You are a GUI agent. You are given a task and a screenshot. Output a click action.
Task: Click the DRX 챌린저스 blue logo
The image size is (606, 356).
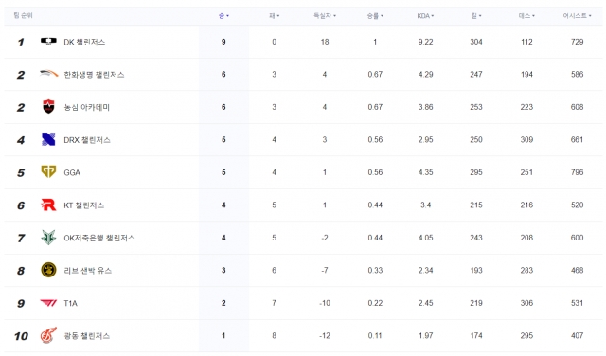pyautogui.click(x=48, y=139)
